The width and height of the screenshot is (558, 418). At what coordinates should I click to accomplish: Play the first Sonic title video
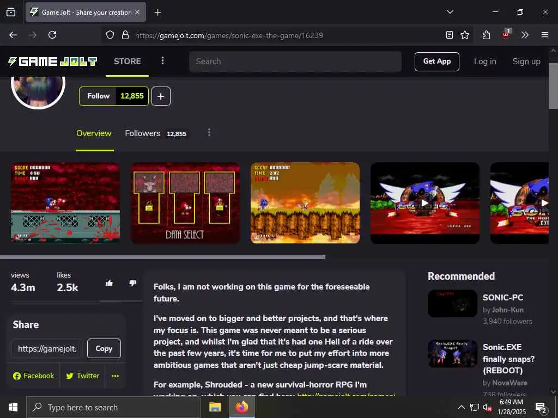click(x=425, y=203)
